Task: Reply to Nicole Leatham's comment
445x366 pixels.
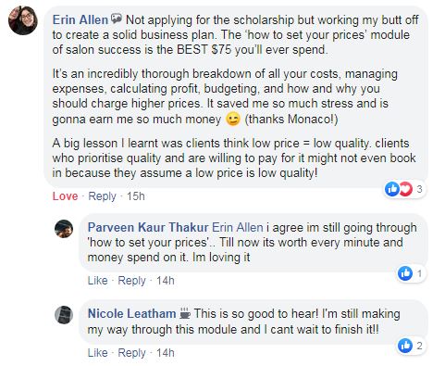Action: 131,353
